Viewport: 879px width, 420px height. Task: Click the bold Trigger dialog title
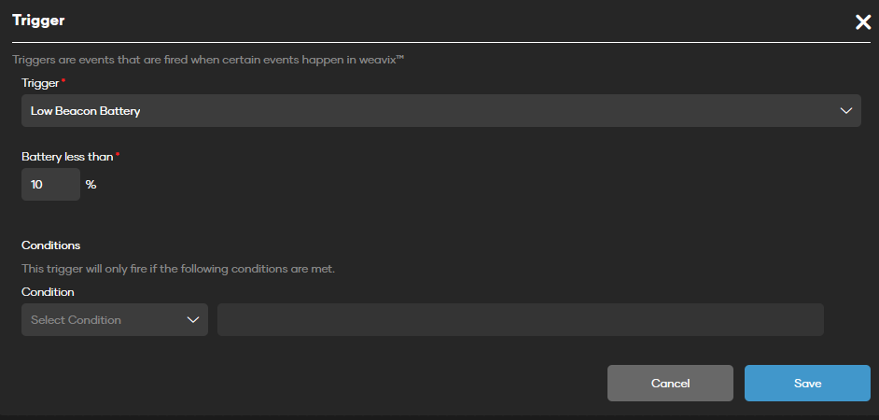click(38, 21)
